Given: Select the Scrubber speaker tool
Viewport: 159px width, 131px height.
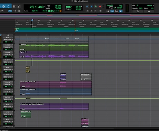Looking at the screenshot, I should pos(14,7).
